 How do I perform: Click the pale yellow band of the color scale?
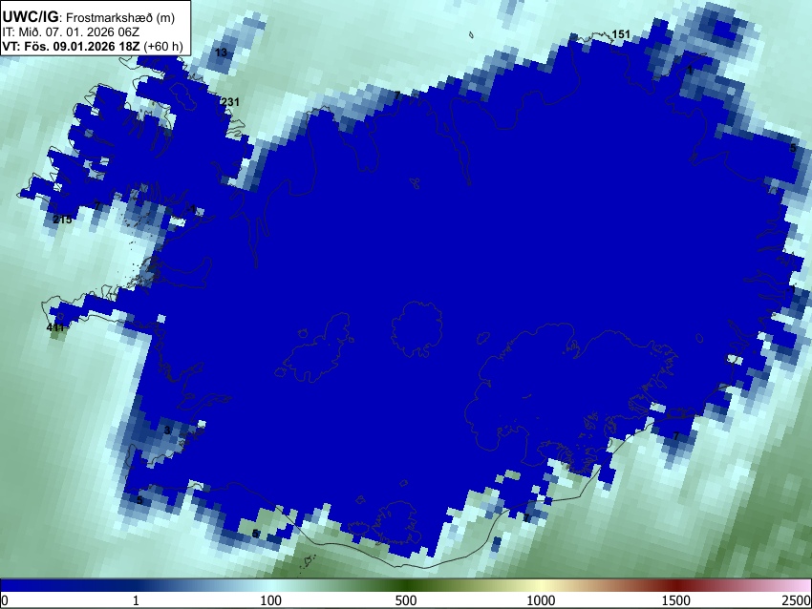click(541, 585)
